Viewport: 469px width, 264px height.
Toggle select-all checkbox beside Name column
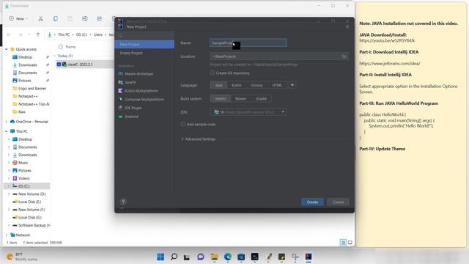[61, 47]
